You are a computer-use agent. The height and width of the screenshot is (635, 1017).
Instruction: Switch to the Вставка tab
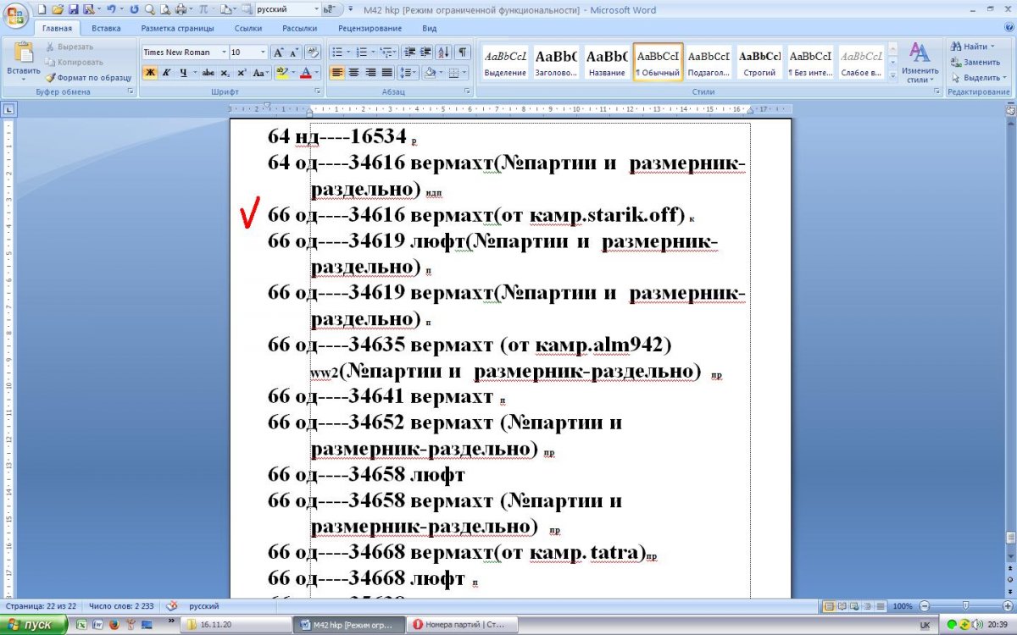tap(106, 28)
